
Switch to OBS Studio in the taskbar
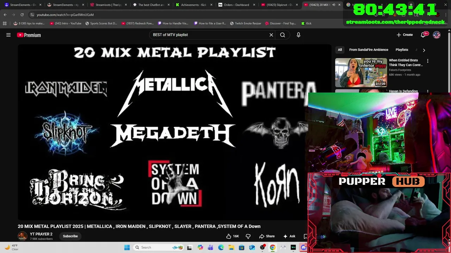click(262, 247)
